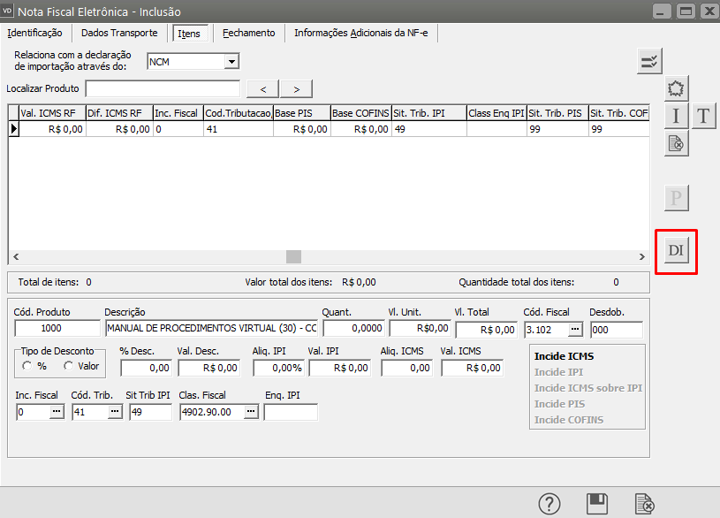Click the Localizar Produto search field
720x518 pixels.
click(163, 88)
